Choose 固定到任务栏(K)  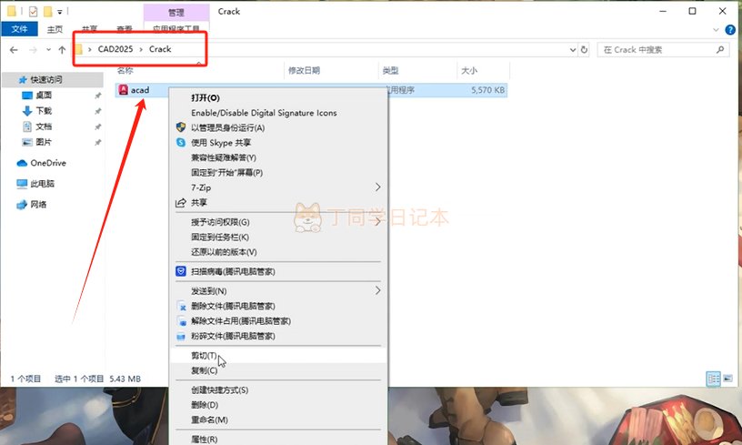[x=279, y=238]
